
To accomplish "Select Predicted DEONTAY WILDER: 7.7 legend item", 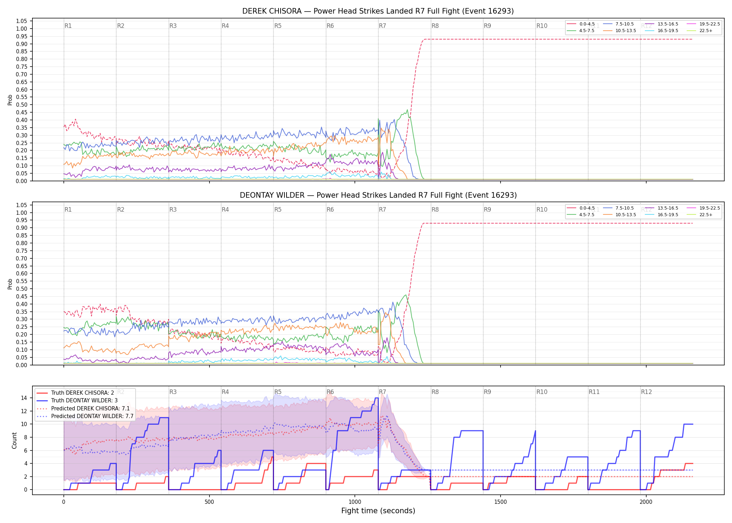I will tap(85, 416).
